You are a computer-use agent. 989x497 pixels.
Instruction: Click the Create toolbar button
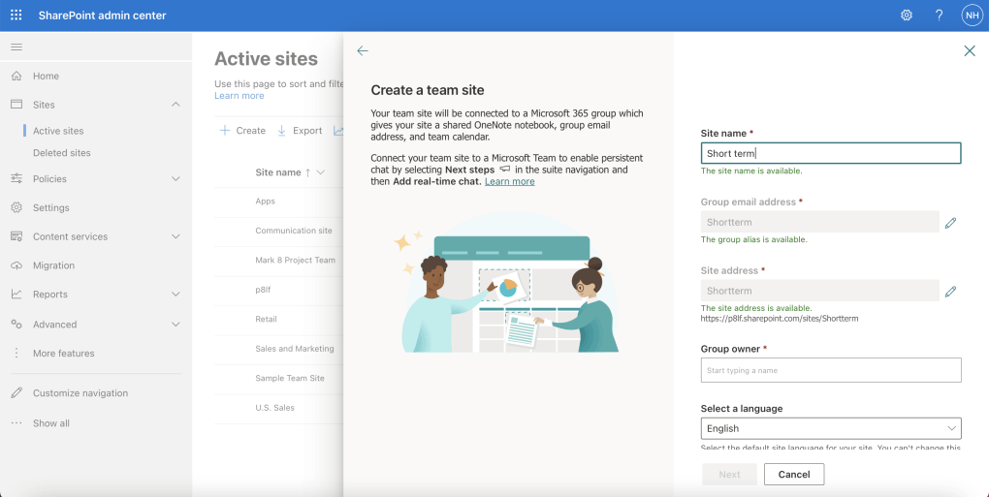[x=242, y=131]
